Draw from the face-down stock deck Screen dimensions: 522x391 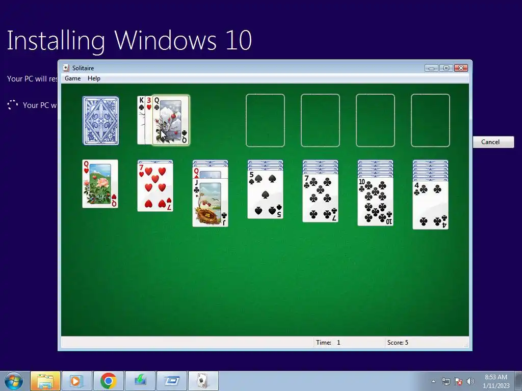100,121
